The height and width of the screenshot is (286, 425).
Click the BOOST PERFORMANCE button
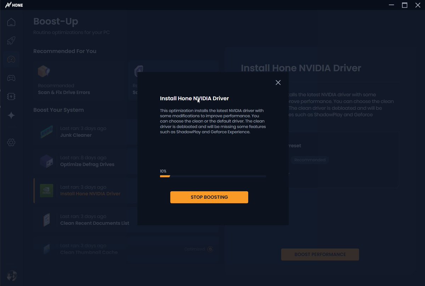(320, 254)
